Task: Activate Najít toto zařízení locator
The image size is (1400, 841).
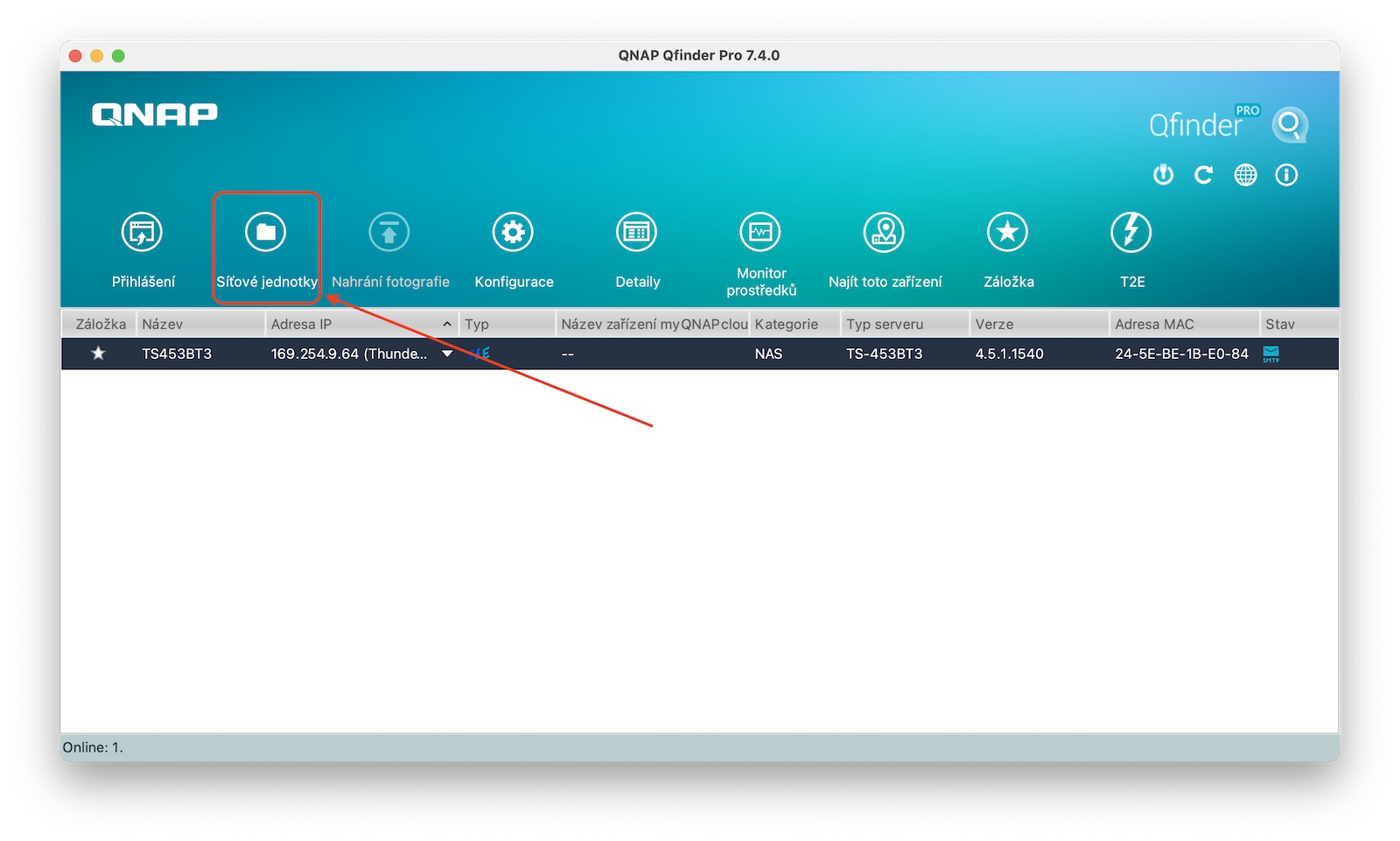Action: [884, 232]
